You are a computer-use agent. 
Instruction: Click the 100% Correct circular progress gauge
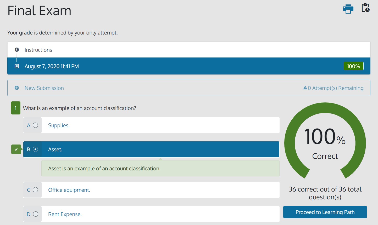325,141
